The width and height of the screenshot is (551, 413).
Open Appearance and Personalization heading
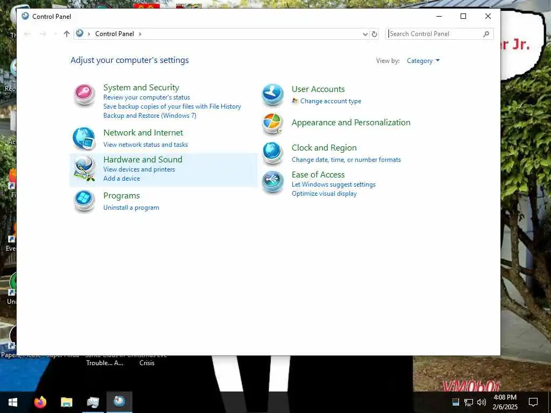pyautogui.click(x=351, y=123)
